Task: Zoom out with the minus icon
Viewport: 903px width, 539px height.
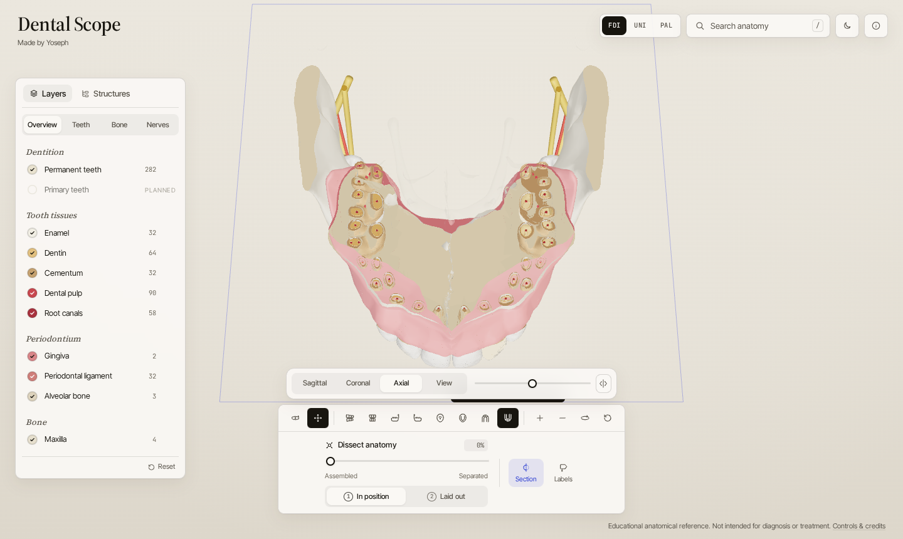Action: (562, 418)
